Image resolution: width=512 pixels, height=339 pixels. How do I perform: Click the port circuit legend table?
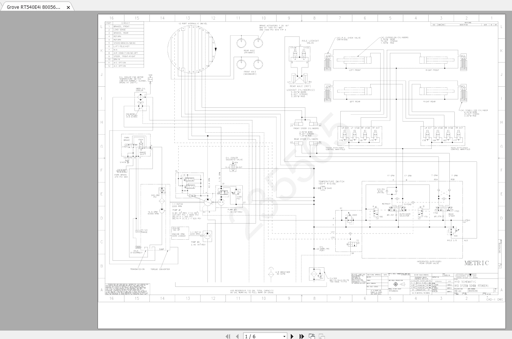coord(124,45)
